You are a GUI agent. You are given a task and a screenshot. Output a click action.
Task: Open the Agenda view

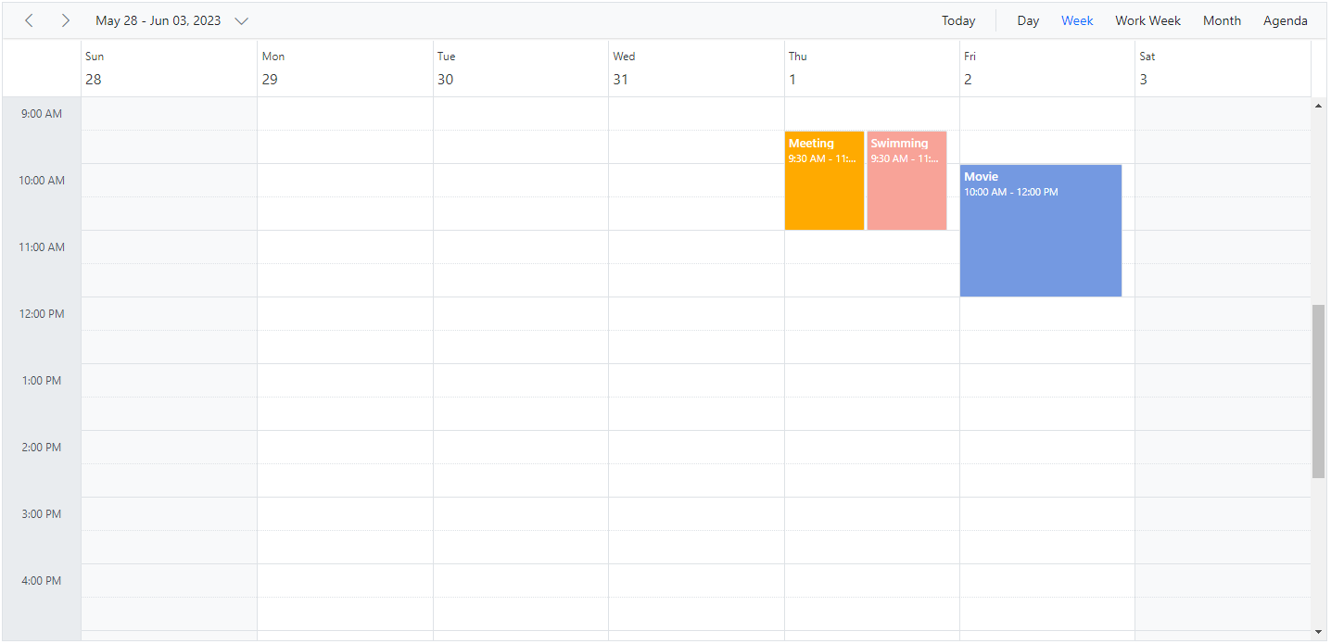[1285, 20]
